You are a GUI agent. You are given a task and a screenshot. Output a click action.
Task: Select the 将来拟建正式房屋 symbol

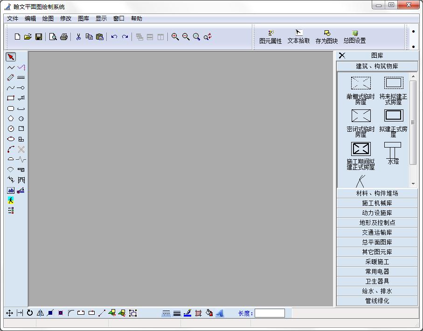click(393, 90)
